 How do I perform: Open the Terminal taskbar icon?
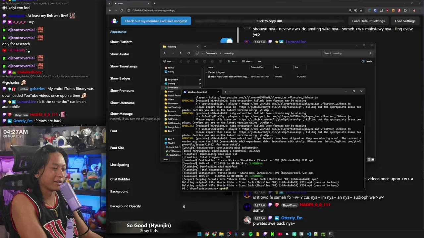coord(331,234)
